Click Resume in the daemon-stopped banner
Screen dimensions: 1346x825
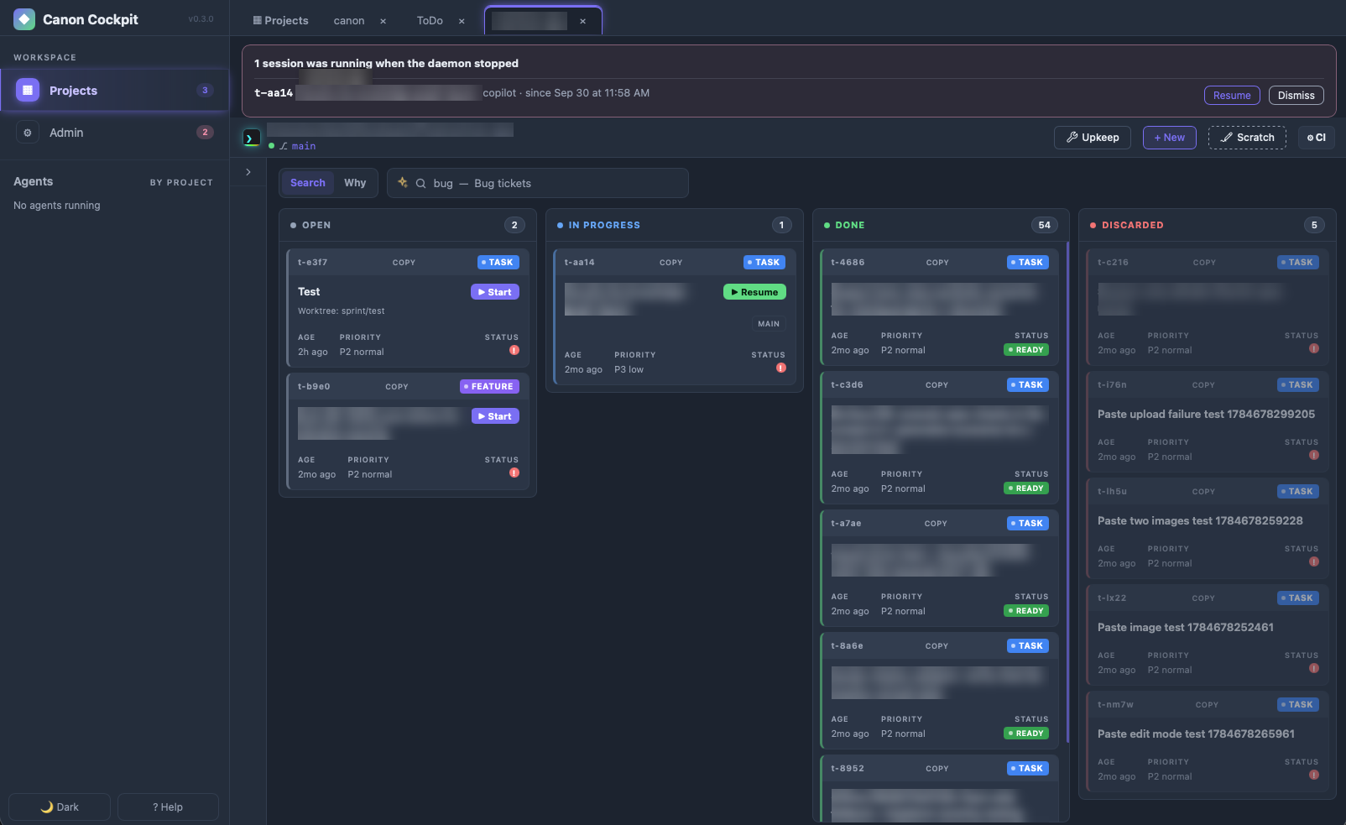pyautogui.click(x=1232, y=96)
